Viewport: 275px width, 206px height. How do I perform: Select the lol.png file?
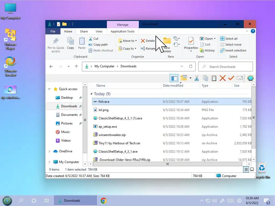tap(172, 110)
